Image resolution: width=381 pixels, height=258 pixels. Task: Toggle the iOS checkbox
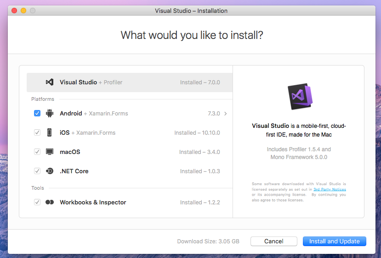tap(37, 133)
